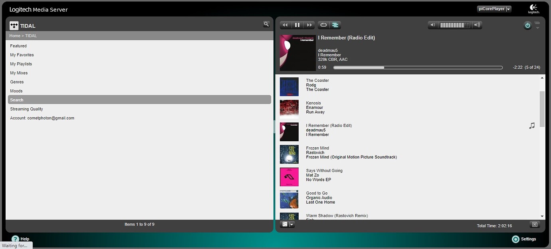Viewport: 551px width, 249px height.
Task: Select the highlighted Search menu entry
Action: tap(139, 100)
